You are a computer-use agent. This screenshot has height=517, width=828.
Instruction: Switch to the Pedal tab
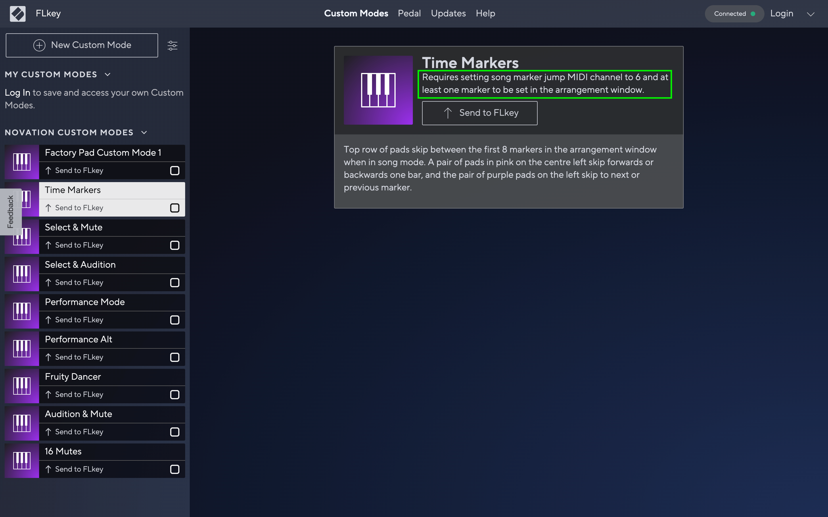click(409, 13)
